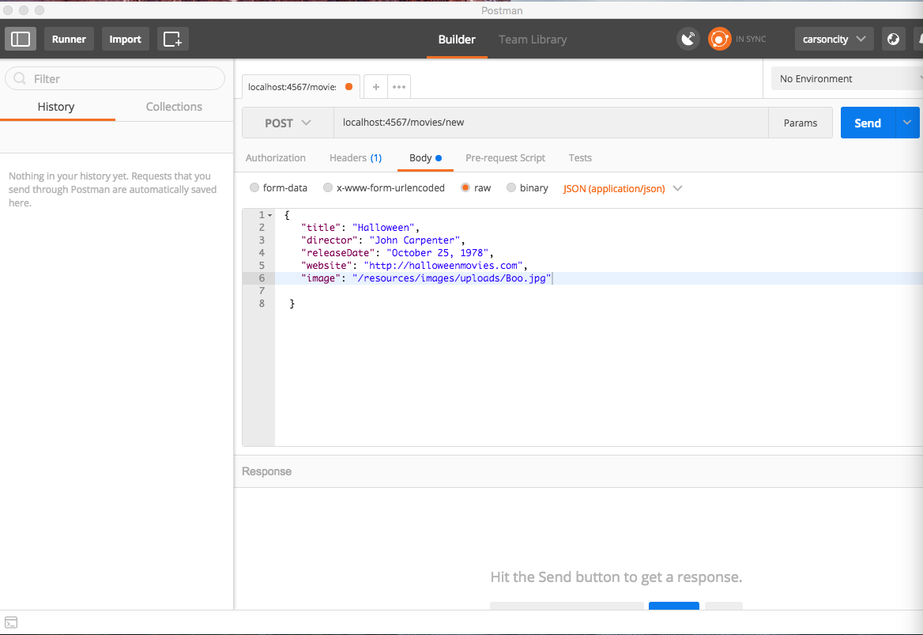Viewport: 923px width, 635px height.
Task: Open the Authorization tab
Action: [276, 158]
